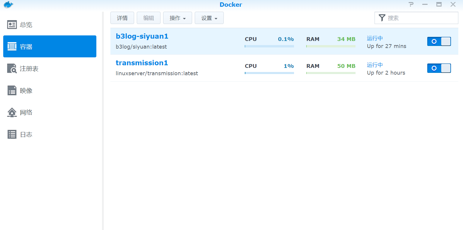Screen dimensions: 463x230
Task: Switch to the 容器 container tab
Action: (x=50, y=47)
